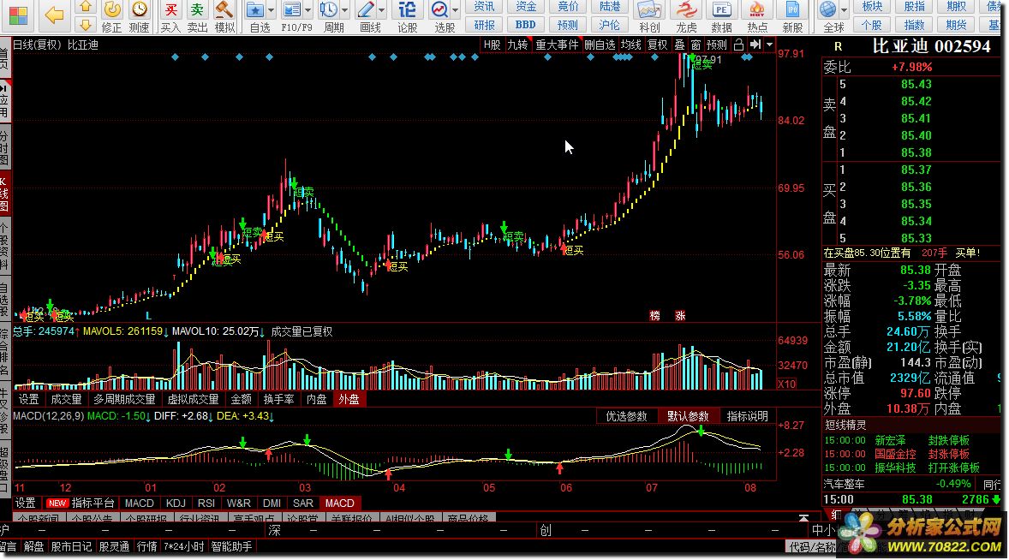Open the 资讯 news button
Image resolution: width=1009 pixels, height=560 pixels.
click(484, 7)
